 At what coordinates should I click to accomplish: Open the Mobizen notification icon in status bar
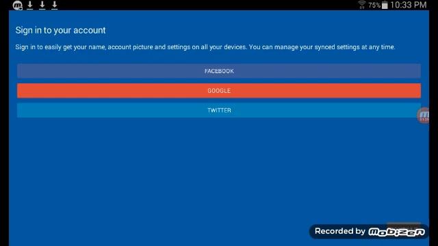pos(18,5)
